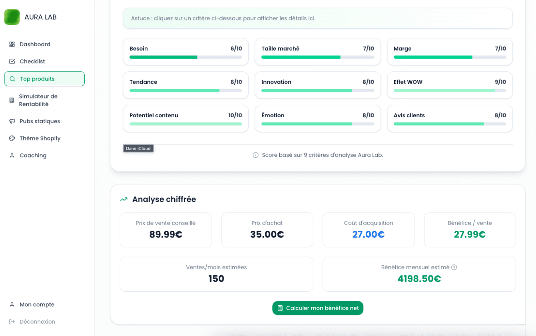Click the Aura Lab green logo
Image resolution: width=536 pixels, height=336 pixels.
(x=12, y=17)
